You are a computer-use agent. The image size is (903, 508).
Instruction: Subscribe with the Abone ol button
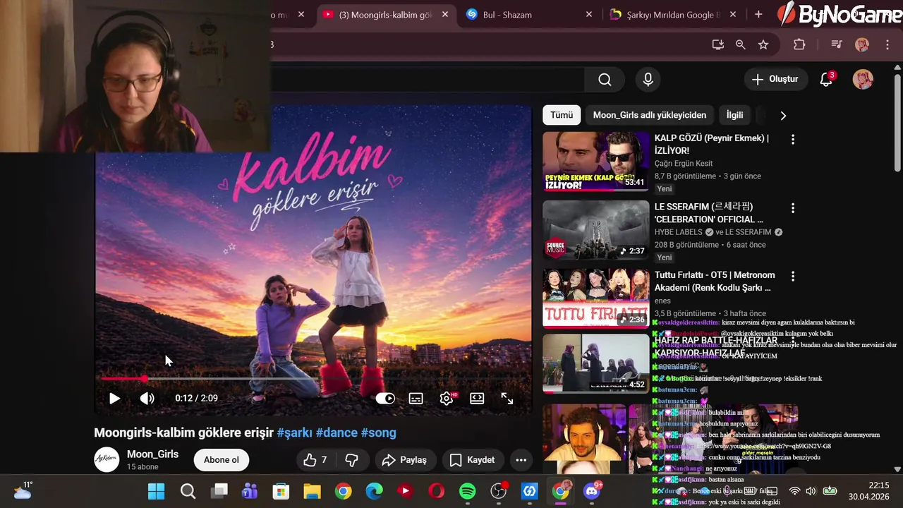coord(222,460)
